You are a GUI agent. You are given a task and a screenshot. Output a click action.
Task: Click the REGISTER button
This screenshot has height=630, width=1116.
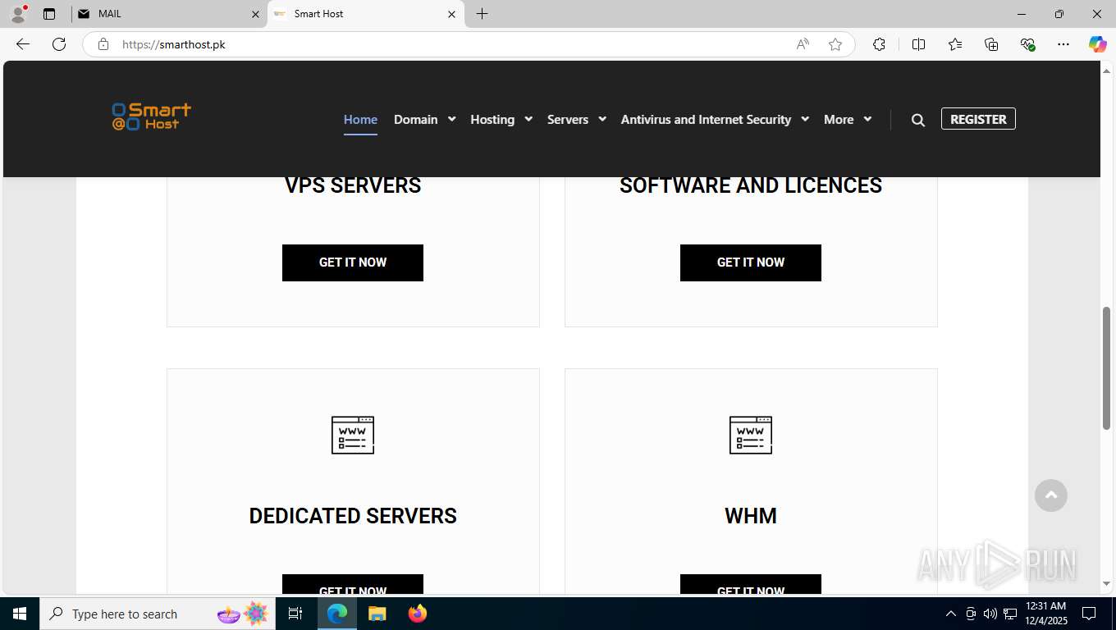point(978,119)
